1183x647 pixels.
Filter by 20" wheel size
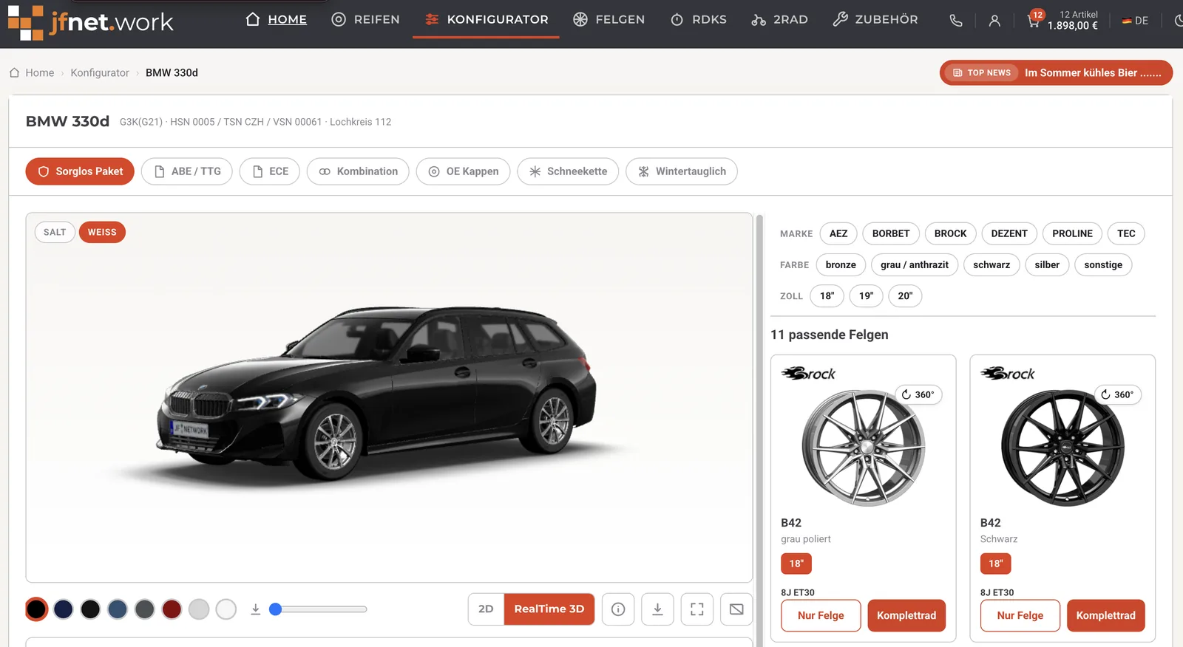905,295
